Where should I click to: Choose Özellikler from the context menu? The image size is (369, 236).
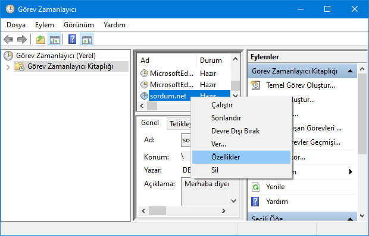(x=241, y=157)
